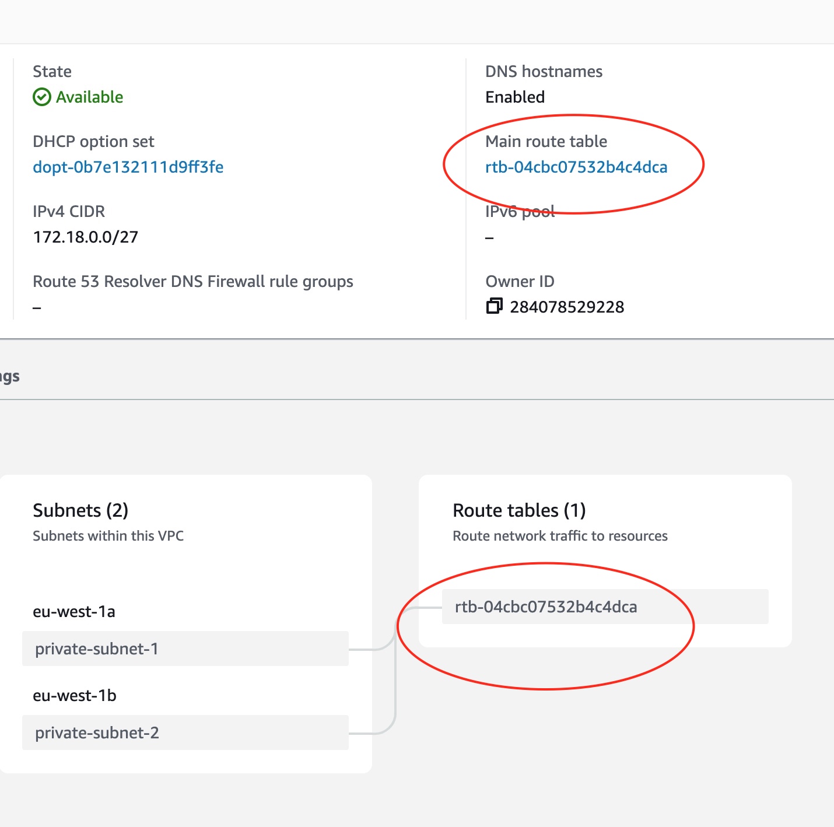
Task: Select private-subnet-1 in the resource map
Action: (x=185, y=649)
